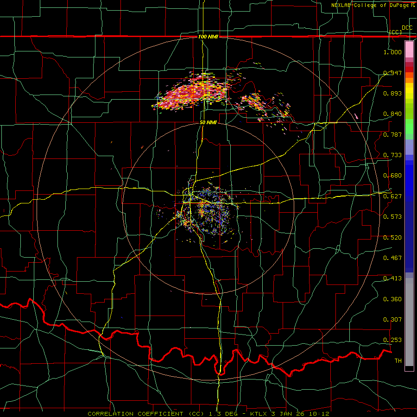Viewport: 417px width, 417px height.
Task: Select the 1.000 scale value
Action: coord(392,52)
